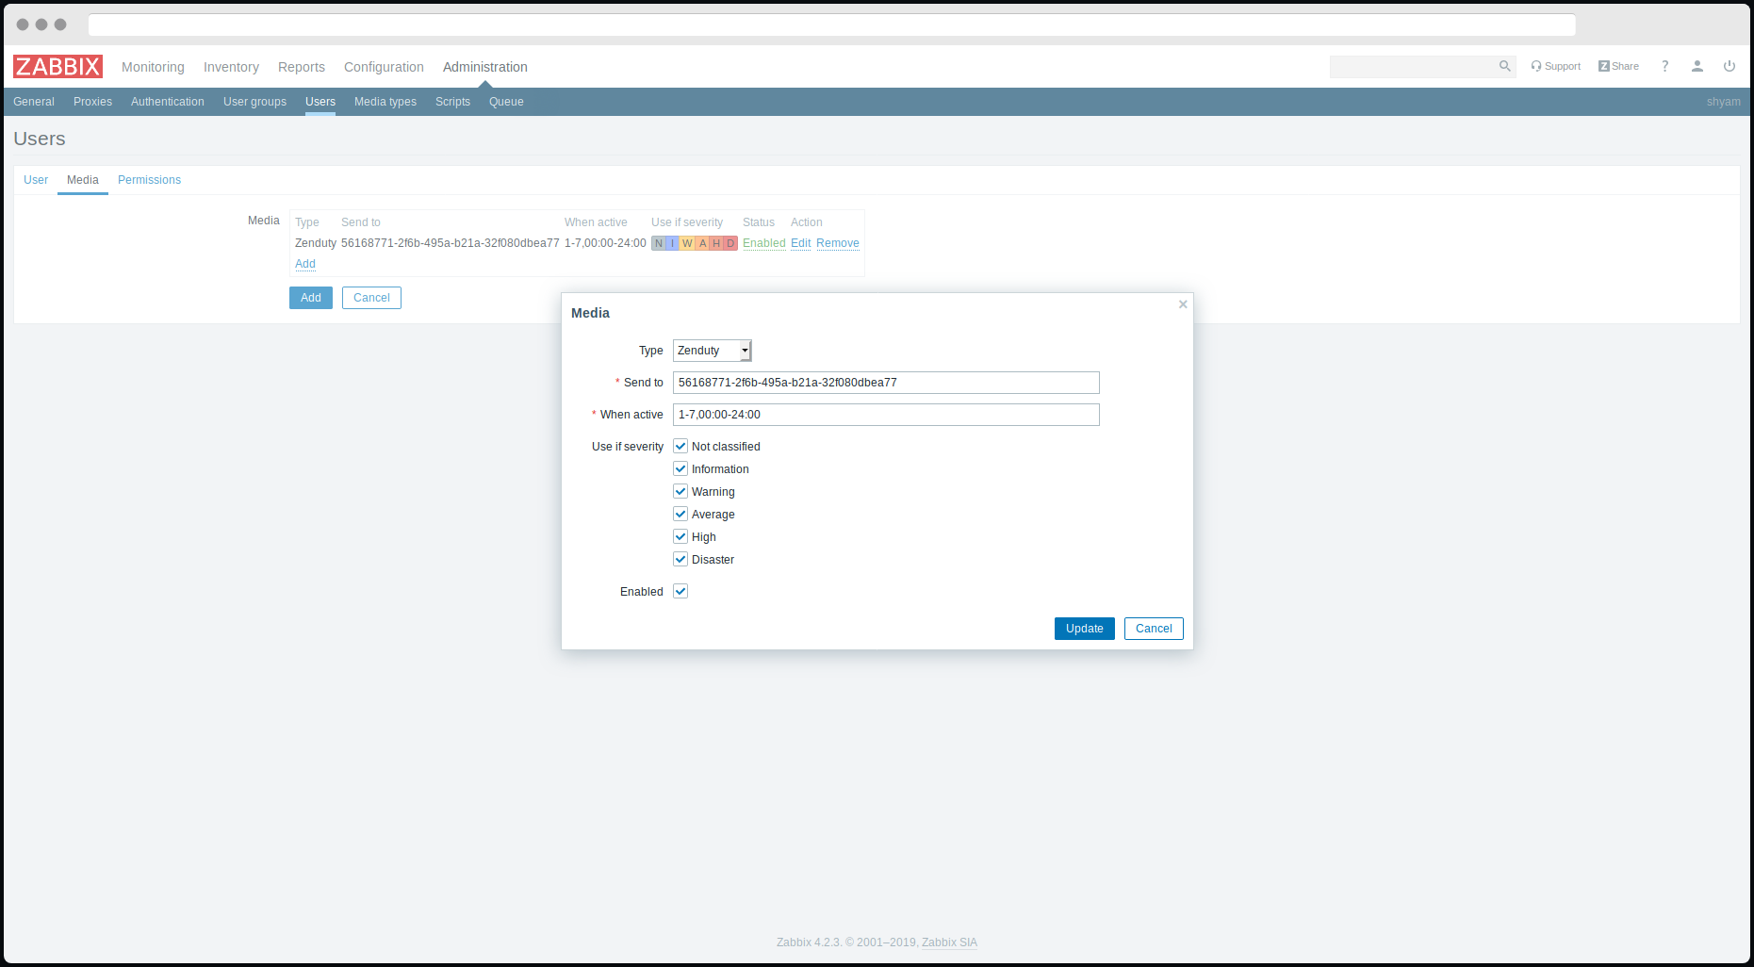Open the Administration menu

(x=485, y=67)
